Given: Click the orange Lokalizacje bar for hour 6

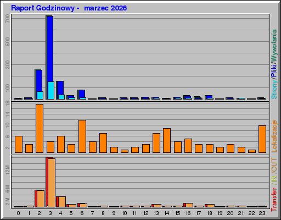Looking at the screenshot, I should click(82, 136).
